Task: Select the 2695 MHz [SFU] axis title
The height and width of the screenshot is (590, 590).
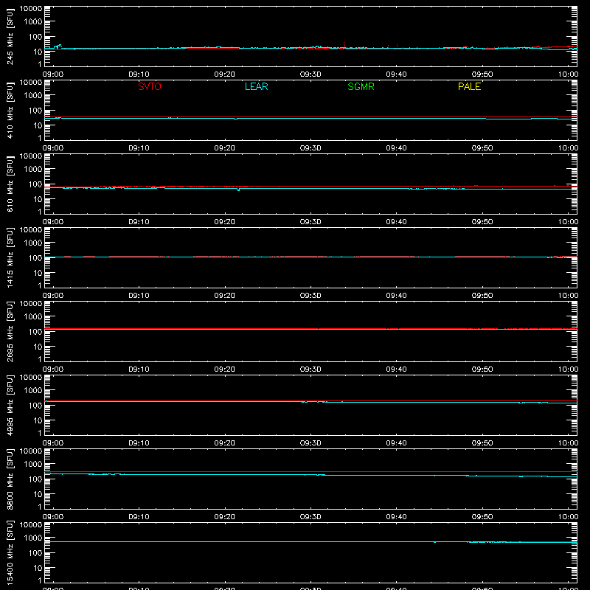Action: [x=10, y=331]
